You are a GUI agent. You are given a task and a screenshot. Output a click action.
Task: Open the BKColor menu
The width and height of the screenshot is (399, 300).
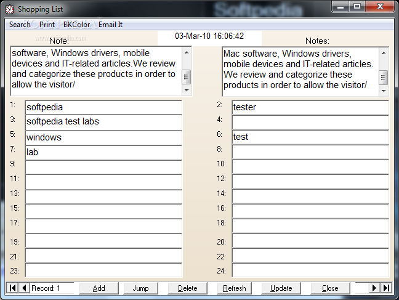76,25
